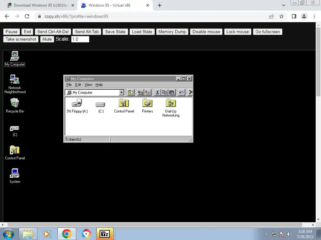Open the File menu in My Computer
This screenshot has height=240, width=321.
[x=69, y=85]
